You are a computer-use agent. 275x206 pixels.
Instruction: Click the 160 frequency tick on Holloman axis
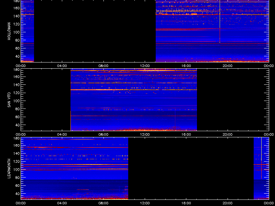click(x=17, y=8)
